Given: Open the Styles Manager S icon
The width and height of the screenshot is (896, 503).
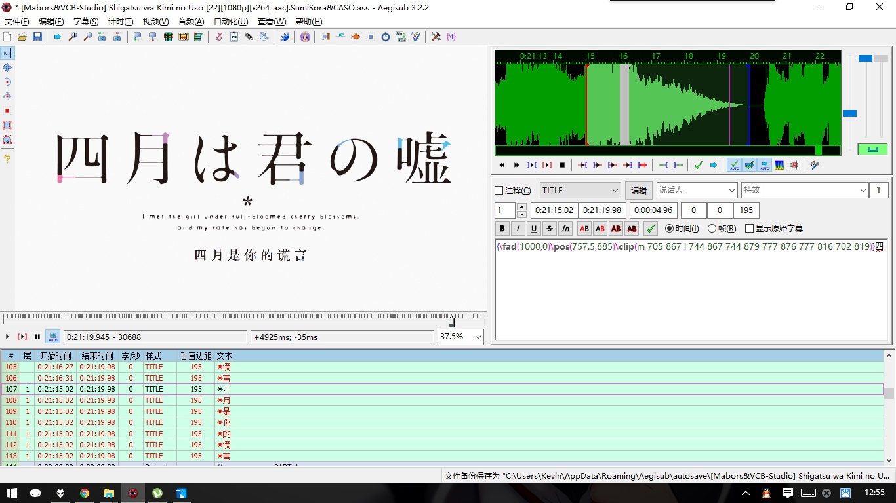Looking at the screenshot, I should (x=219, y=37).
